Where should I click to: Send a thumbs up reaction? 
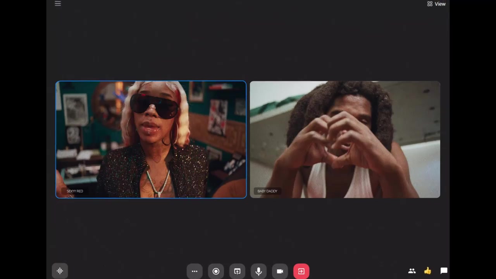point(428,271)
